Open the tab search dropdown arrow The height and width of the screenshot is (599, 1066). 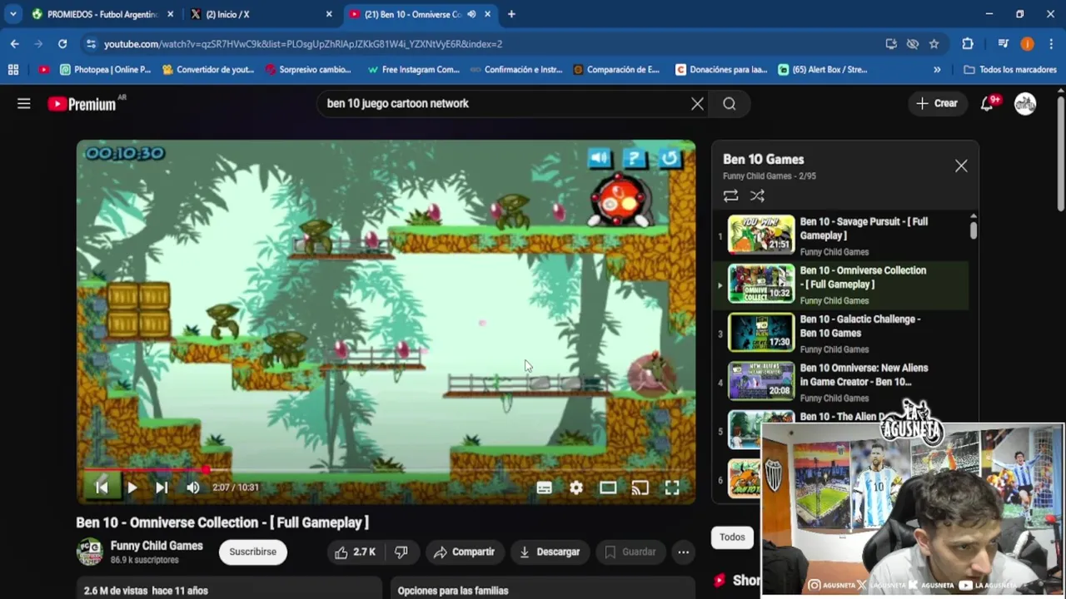pyautogui.click(x=12, y=14)
